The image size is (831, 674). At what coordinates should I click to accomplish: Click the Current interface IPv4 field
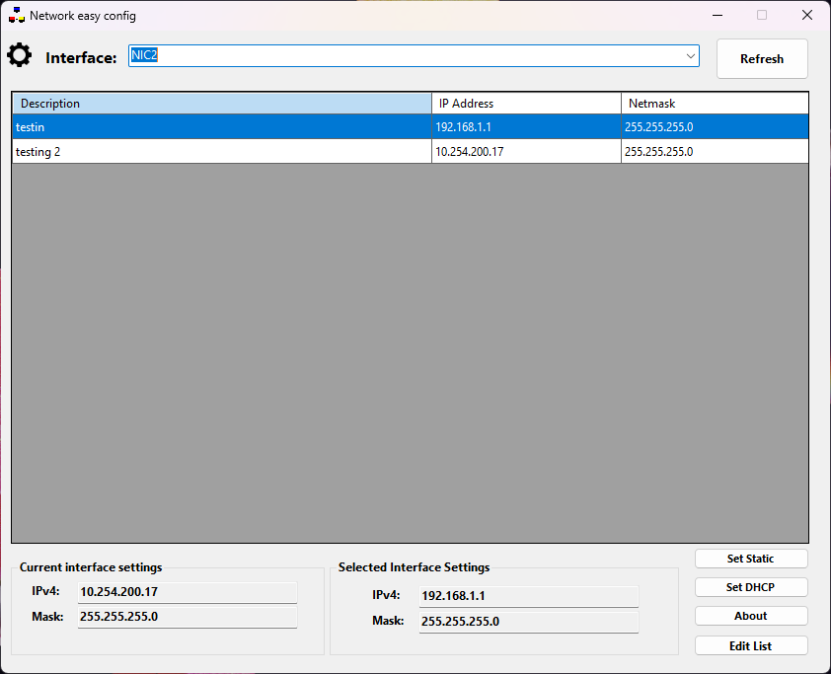pyautogui.click(x=188, y=592)
